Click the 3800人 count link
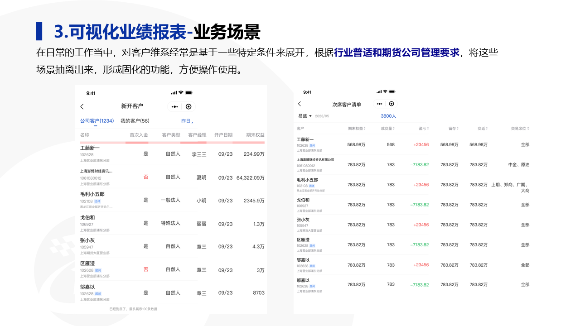This screenshot has width=580, height=326. coord(388,116)
